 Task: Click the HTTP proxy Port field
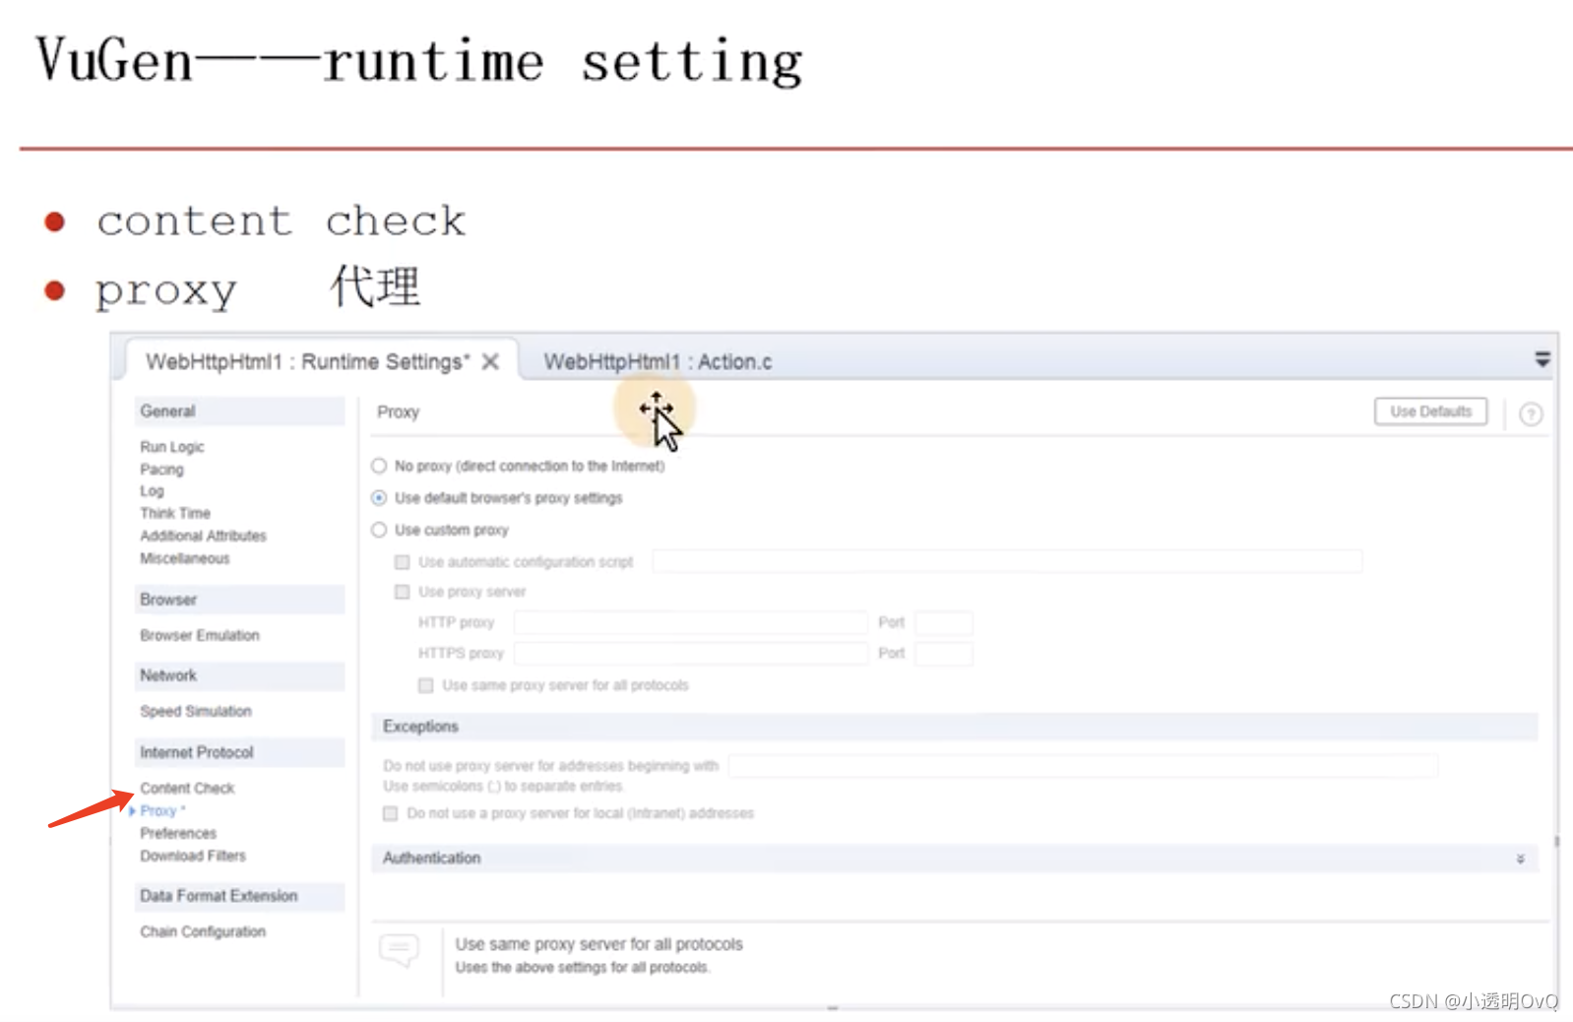[943, 622]
